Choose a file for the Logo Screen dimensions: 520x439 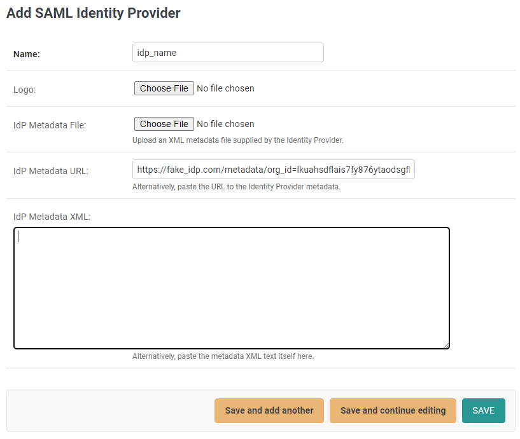(164, 88)
